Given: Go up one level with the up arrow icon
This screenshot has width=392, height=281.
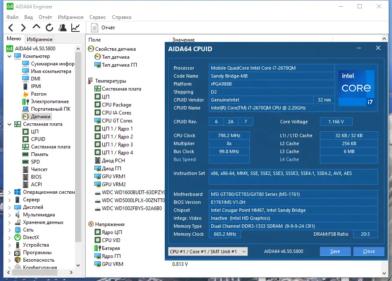Looking at the screenshot, I should pyautogui.click(x=36, y=27).
